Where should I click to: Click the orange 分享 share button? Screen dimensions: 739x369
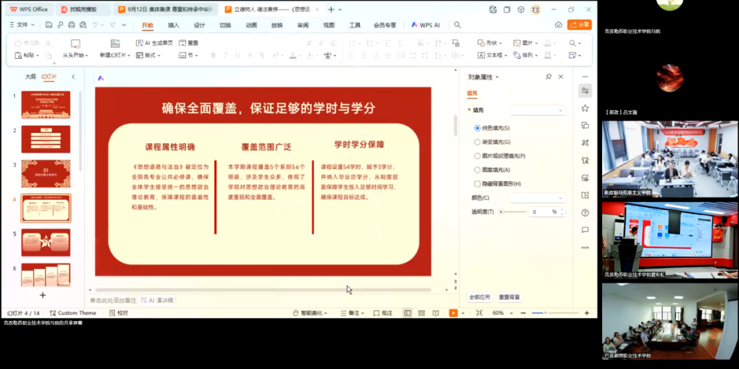tap(579, 25)
